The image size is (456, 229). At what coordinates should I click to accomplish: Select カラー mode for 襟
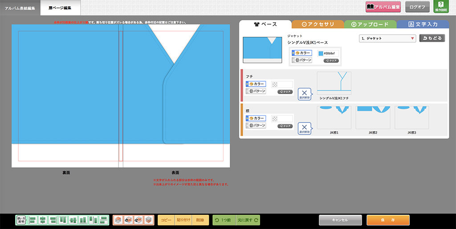pyautogui.click(x=256, y=118)
